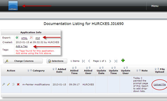The height and width of the screenshot is (101, 167).
Task: Delete record with red X icon
Action: tap(18, 84)
